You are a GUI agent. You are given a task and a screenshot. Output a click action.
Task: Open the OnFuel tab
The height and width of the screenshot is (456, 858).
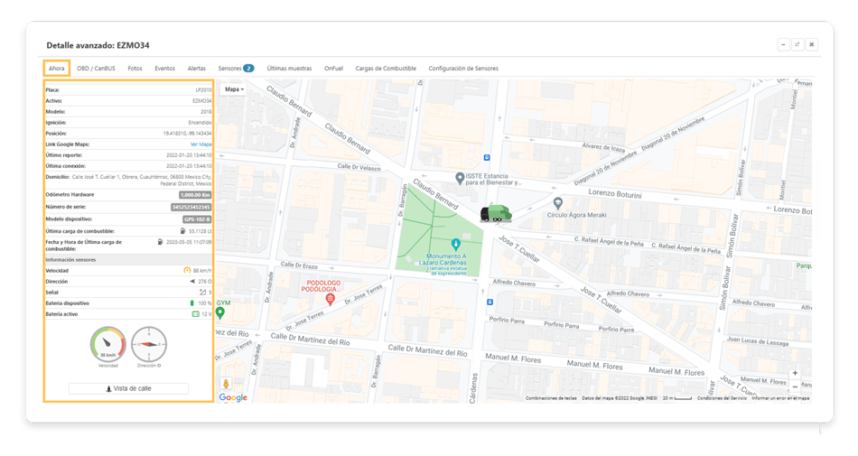point(333,69)
